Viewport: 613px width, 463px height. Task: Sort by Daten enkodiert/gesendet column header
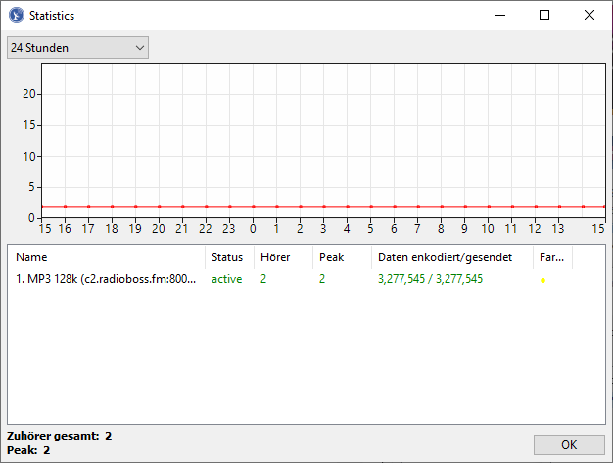[x=452, y=257]
